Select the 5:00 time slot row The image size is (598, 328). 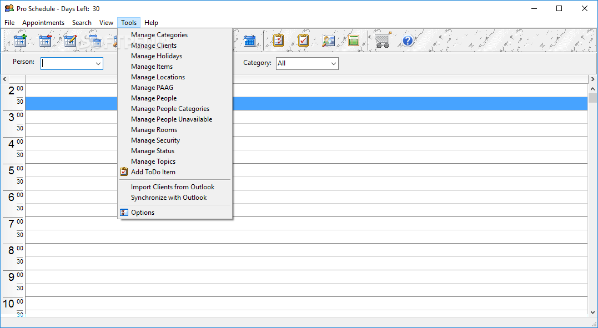(x=306, y=170)
